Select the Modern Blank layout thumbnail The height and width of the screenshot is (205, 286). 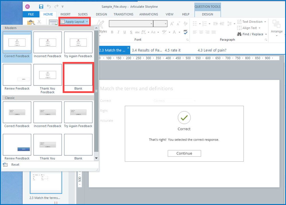tap(78, 77)
